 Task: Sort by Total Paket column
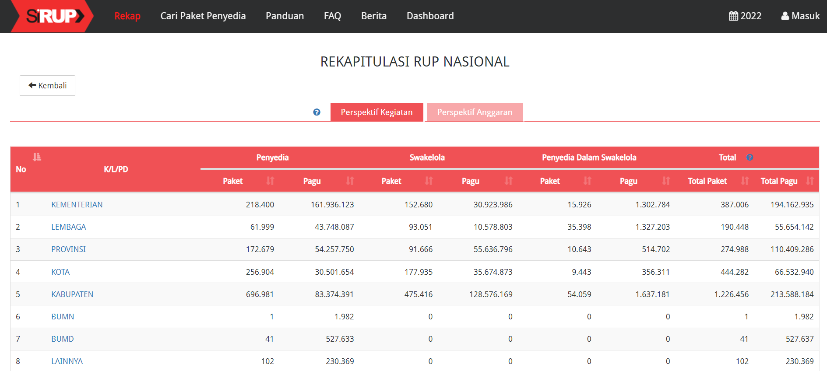pos(745,181)
